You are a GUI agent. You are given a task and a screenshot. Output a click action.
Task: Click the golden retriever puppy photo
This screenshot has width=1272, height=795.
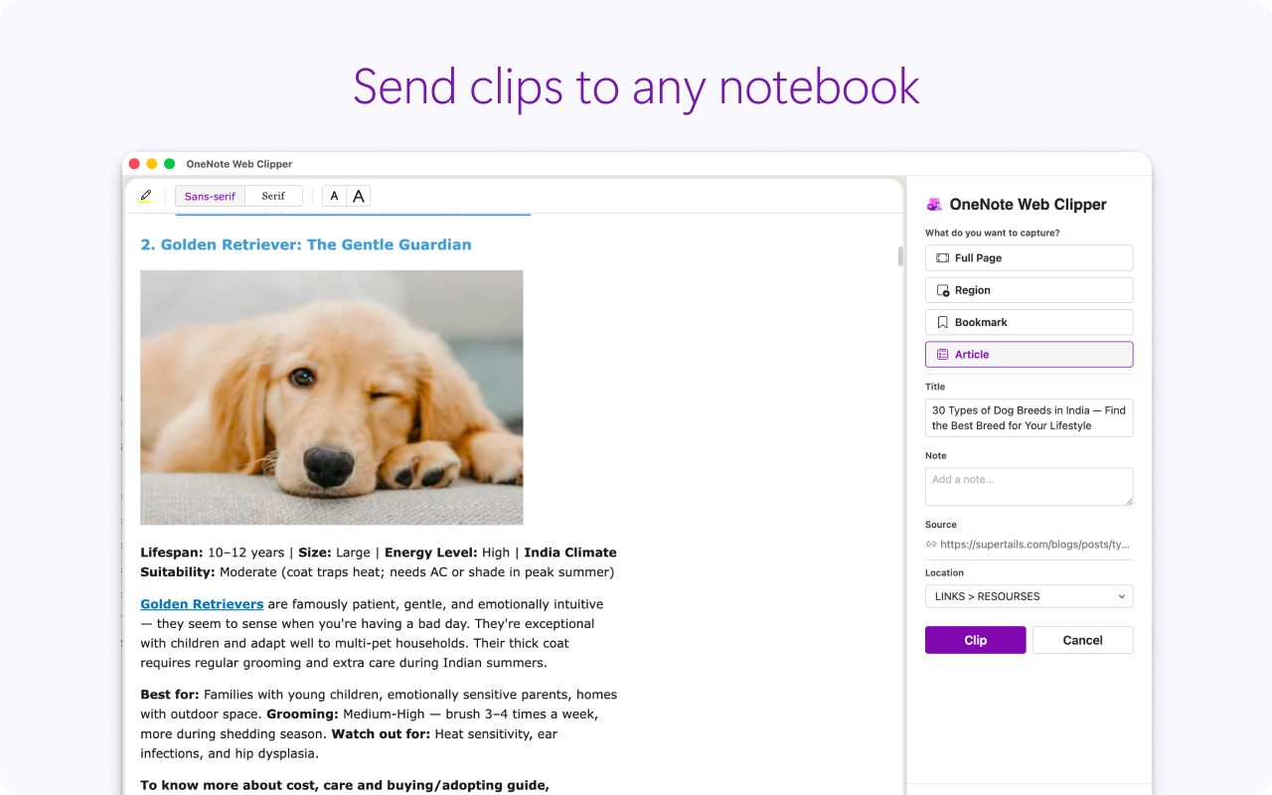tap(331, 397)
